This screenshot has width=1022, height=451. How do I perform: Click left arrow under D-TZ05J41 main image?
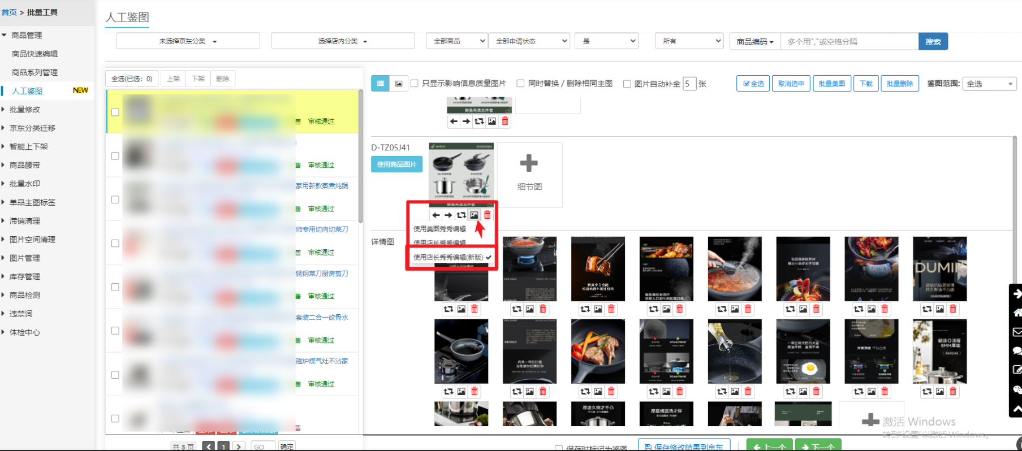tap(435, 215)
